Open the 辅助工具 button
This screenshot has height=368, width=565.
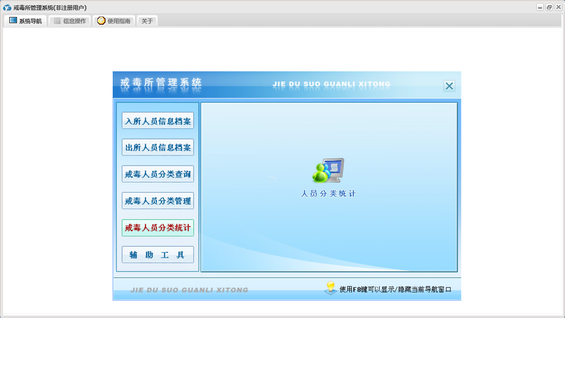point(158,254)
